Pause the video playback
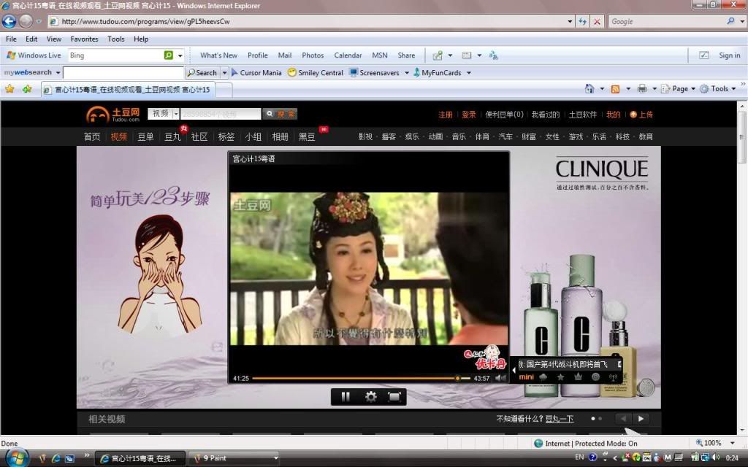The image size is (748, 467). click(x=346, y=396)
